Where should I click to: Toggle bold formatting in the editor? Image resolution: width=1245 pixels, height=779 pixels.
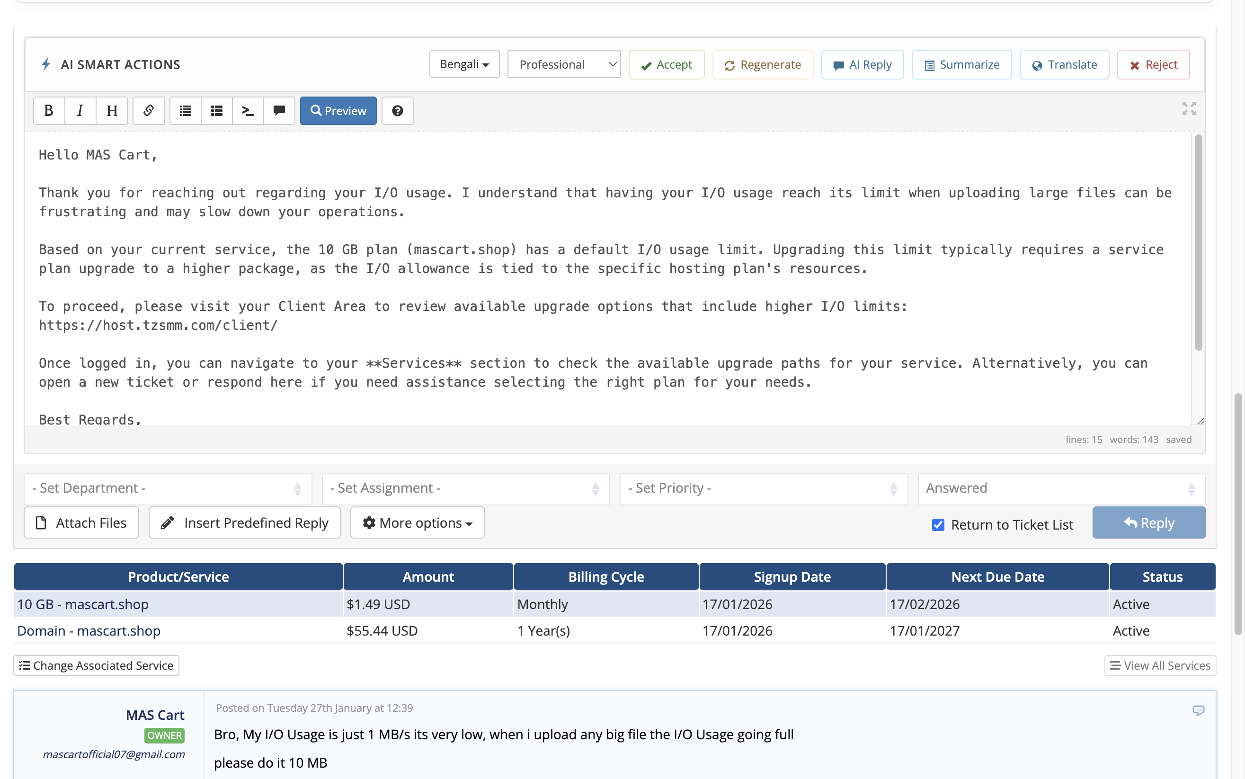pos(48,110)
